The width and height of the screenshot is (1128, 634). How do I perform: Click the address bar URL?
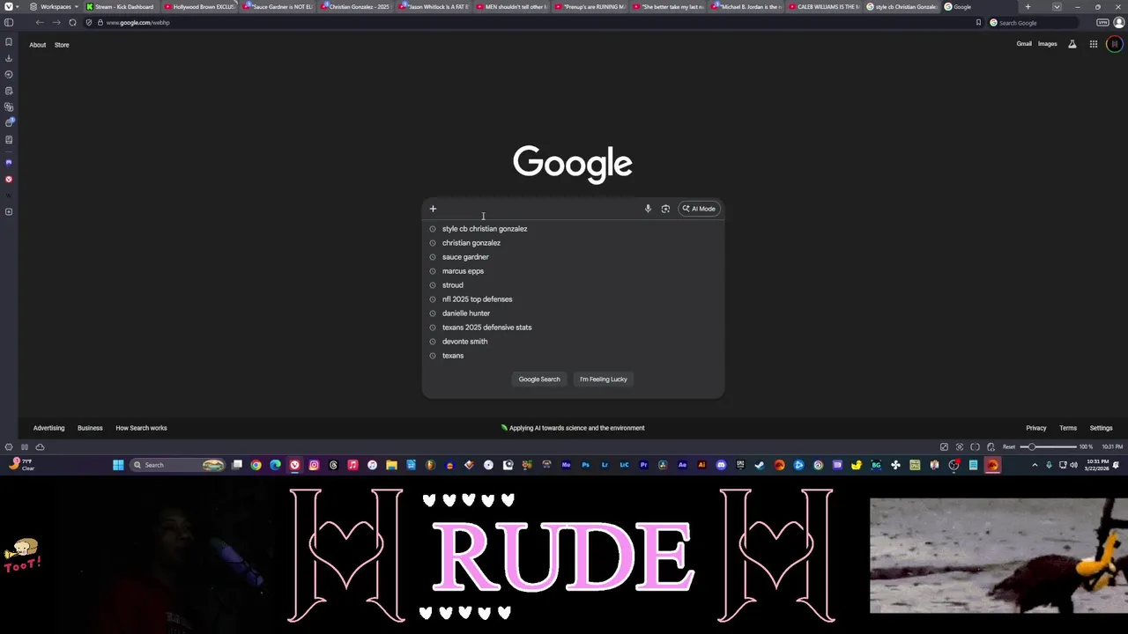click(137, 22)
